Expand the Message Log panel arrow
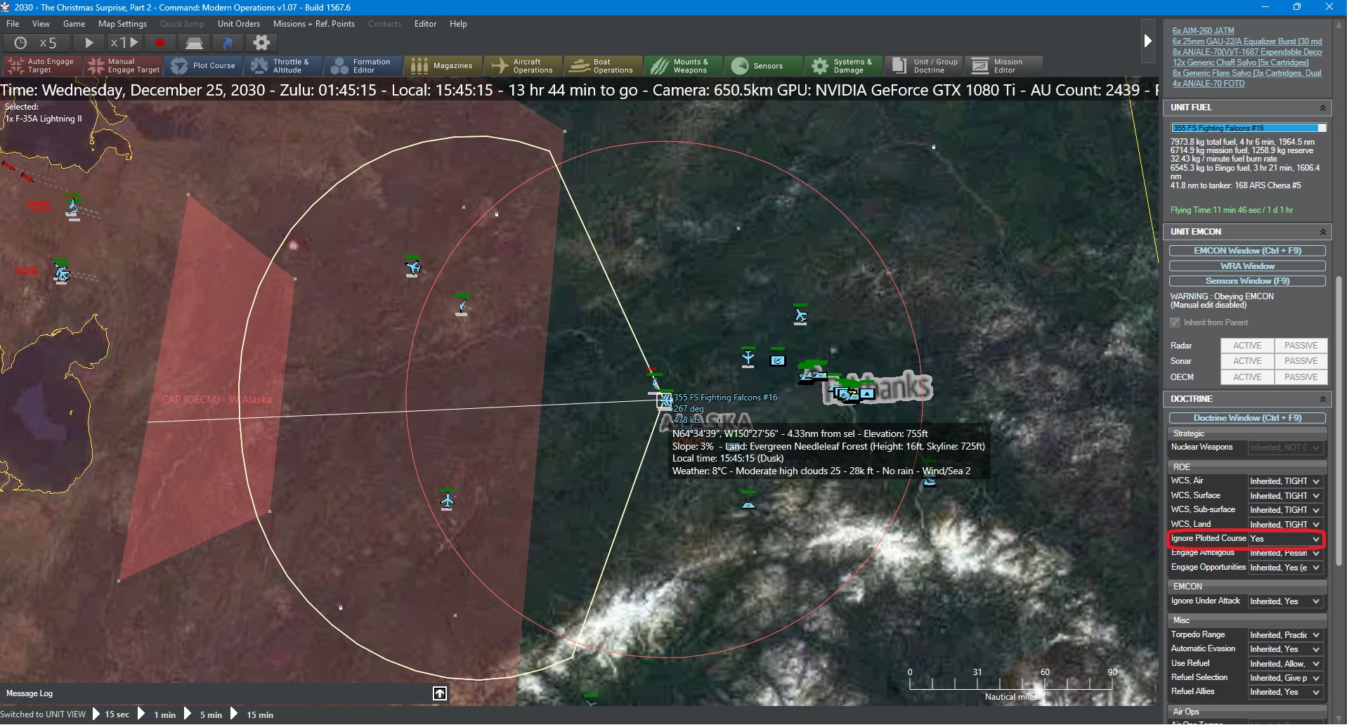1349x725 pixels. point(440,693)
